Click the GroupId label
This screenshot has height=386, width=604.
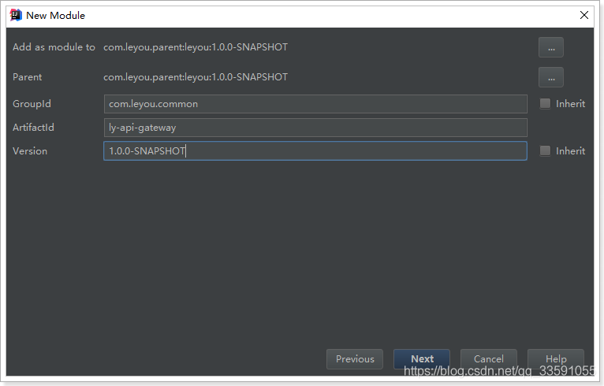[x=32, y=104]
